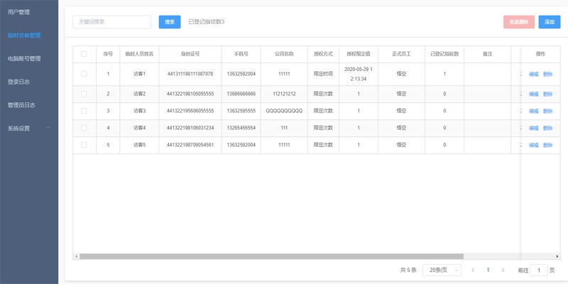Click the previous page arrow in pagination

[x=473, y=271]
